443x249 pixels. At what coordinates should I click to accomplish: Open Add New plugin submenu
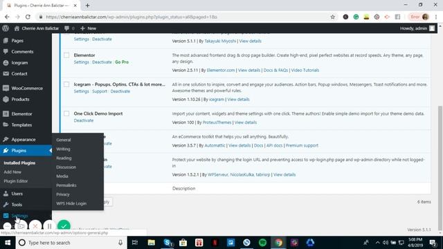[x=12, y=172]
